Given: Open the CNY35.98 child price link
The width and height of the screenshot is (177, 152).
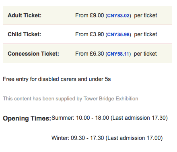Looking at the screenshot, I should pyautogui.click(x=118, y=35).
